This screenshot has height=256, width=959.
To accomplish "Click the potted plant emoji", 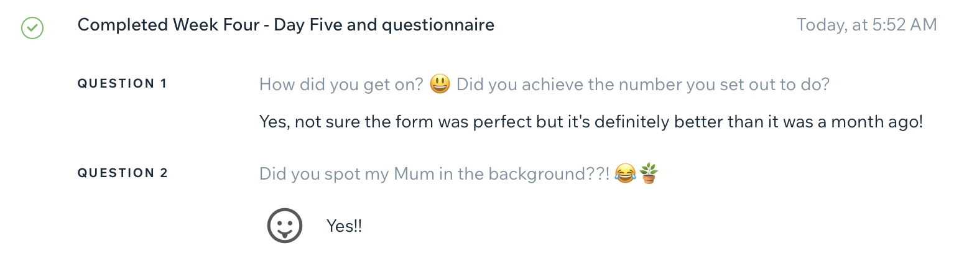I will [648, 173].
